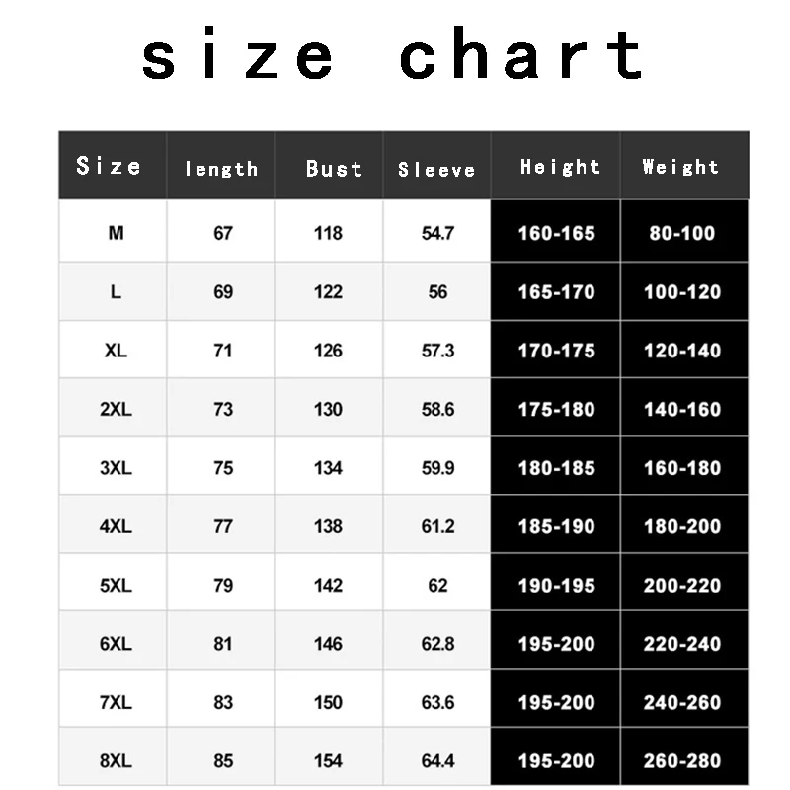Select the 4XL size row label

116,526
